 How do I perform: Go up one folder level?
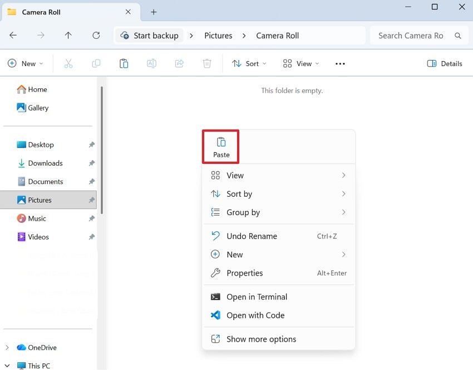68,36
